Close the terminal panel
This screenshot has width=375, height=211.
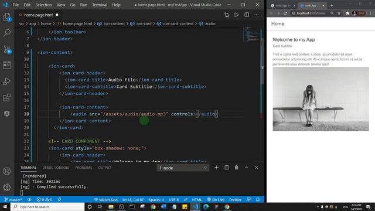pos(257,168)
